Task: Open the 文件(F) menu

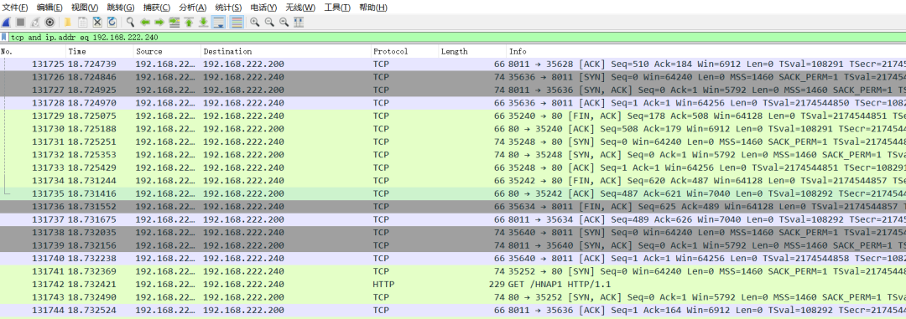Action: [x=15, y=8]
